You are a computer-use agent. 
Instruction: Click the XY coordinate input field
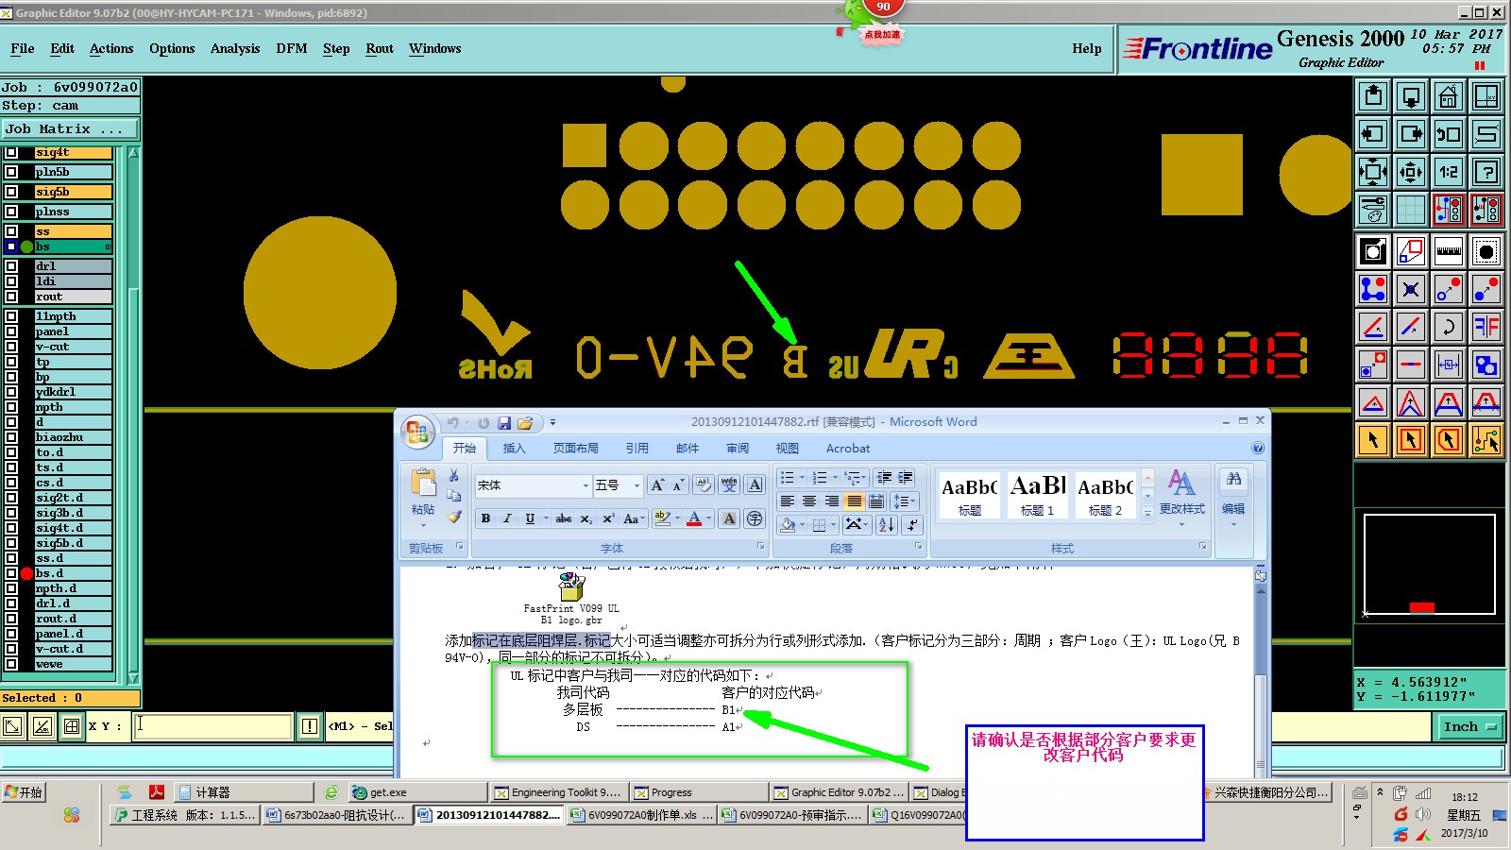(212, 726)
